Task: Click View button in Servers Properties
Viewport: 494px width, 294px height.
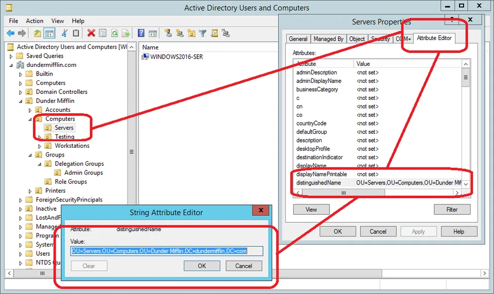Action: click(x=311, y=210)
